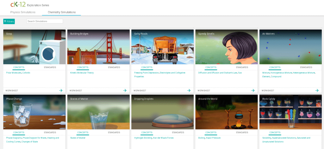324x149 pixels.
Task: Open the Rock Candy simulation thumbnail
Action: click(291, 112)
